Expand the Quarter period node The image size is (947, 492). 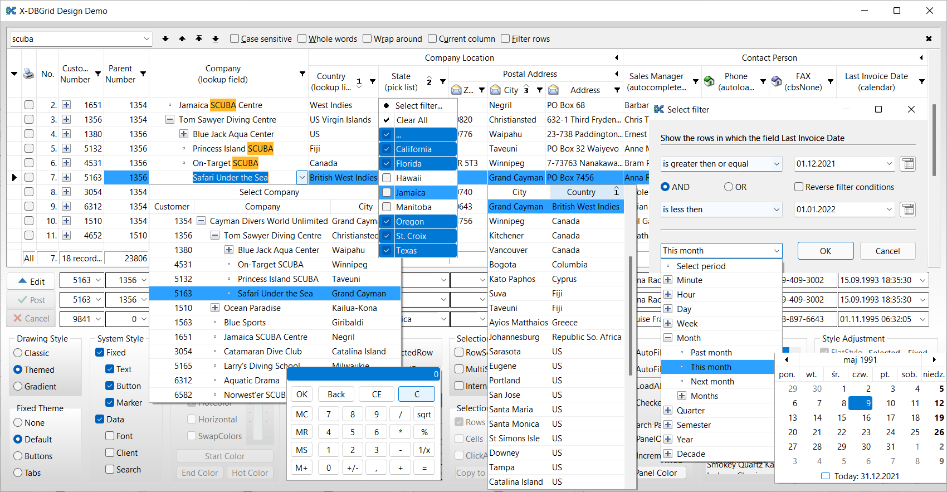(x=668, y=411)
